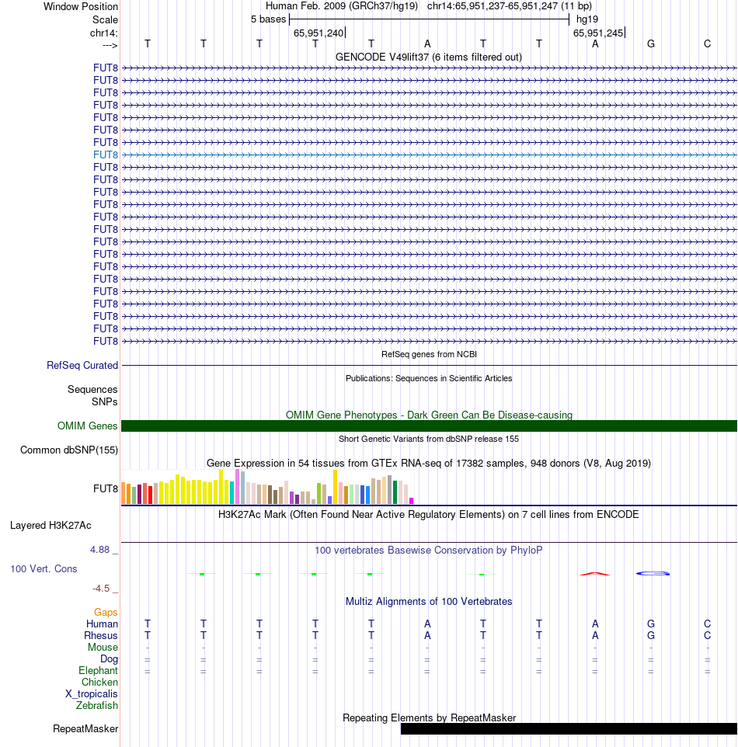Click the FUT8 label beside the GTEx chart
Image resolution: width=738 pixels, height=747 pixels.
tap(106, 488)
